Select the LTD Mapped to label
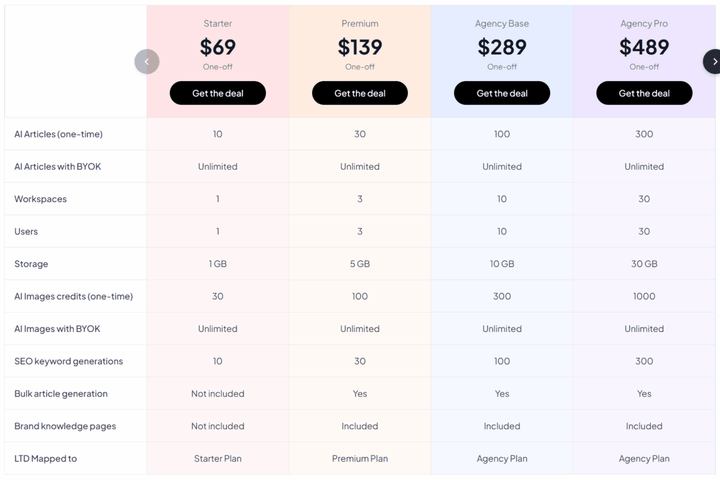 click(x=46, y=458)
